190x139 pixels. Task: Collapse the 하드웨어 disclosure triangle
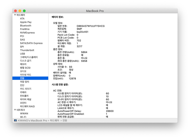15,15
